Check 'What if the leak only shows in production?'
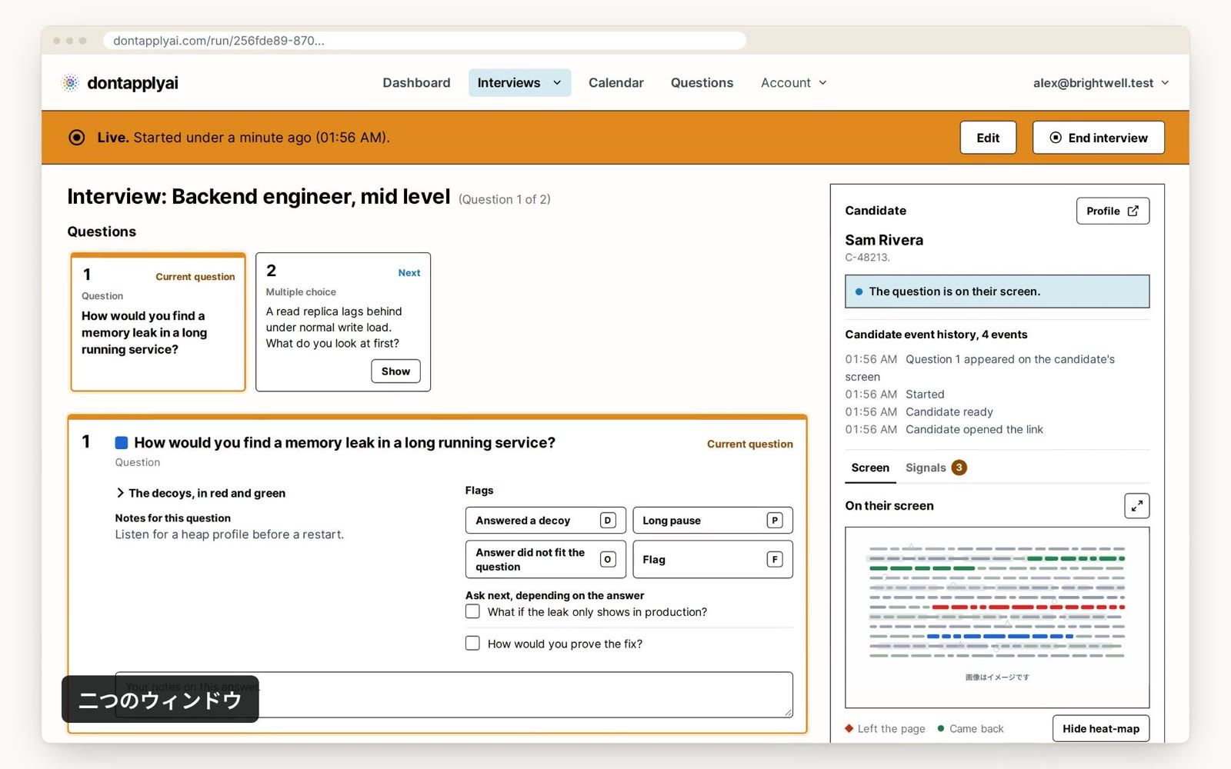 coord(472,611)
